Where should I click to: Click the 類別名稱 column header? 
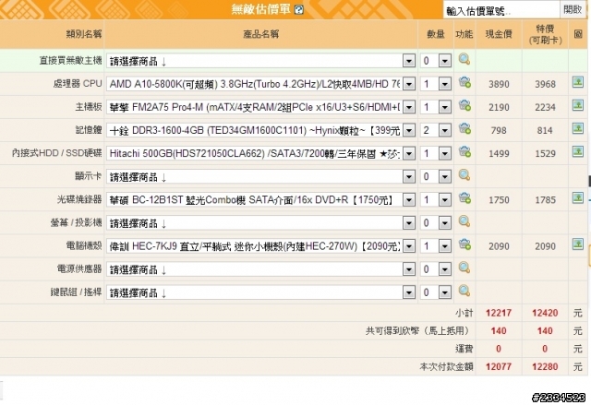click(84, 34)
